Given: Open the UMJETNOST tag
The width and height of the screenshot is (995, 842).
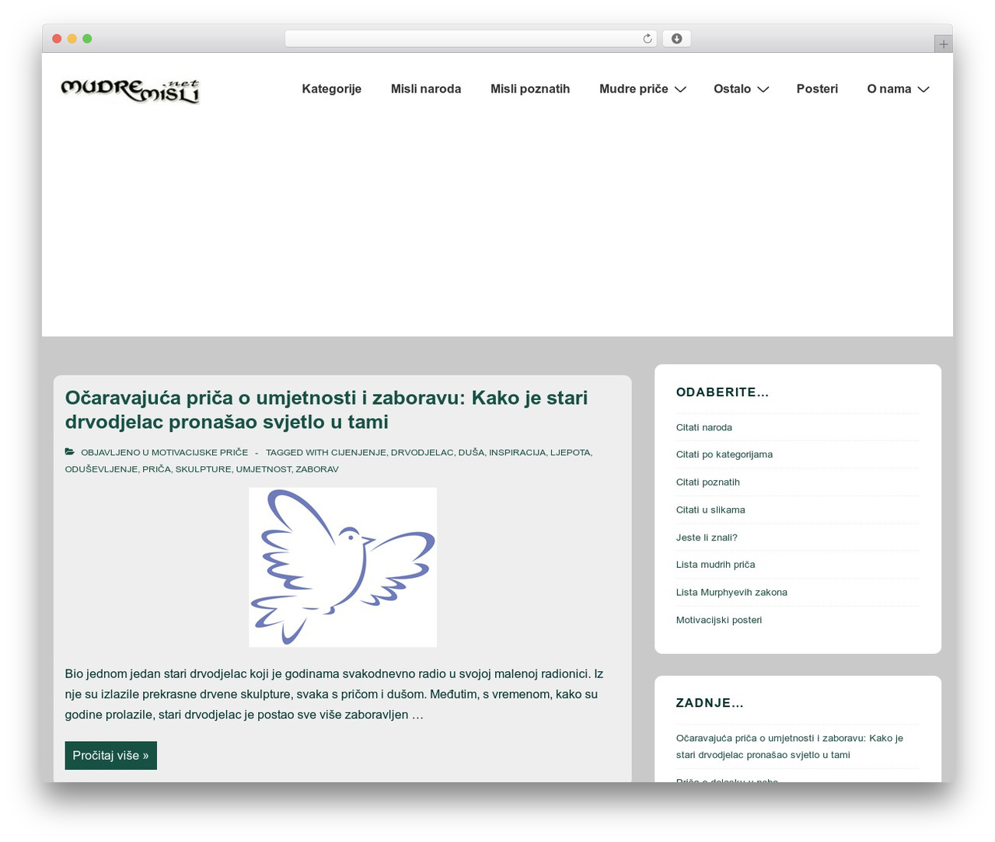Looking at the screenshot, I should 264,469.
